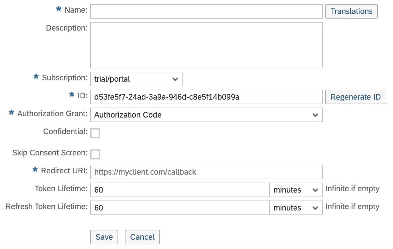Open the Token Lifetime minutes unit dropdown
393x249 pixels.
(295, 190)
